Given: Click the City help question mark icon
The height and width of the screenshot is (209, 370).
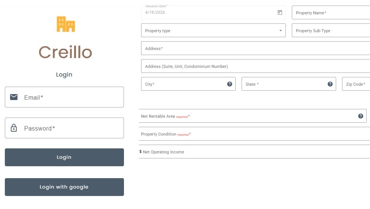Looking at the screenshot, I should click(230, 84).
